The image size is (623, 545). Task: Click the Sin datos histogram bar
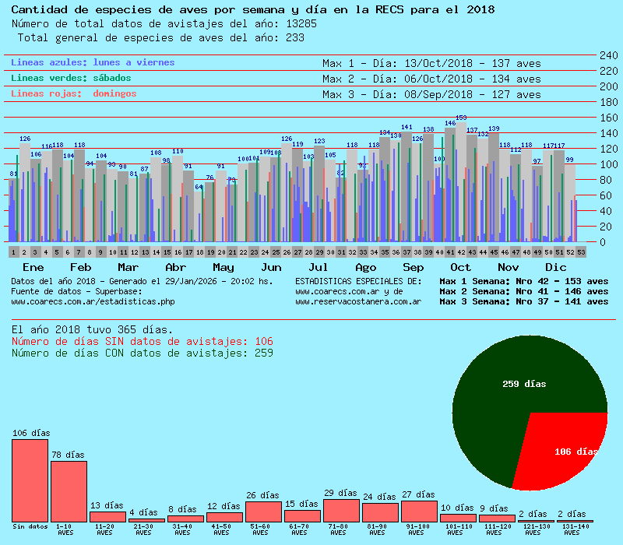tap(30, 480)
